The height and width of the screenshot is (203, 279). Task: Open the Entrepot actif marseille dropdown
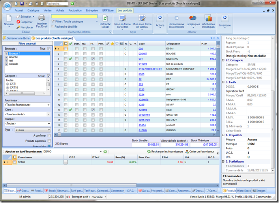105,197
